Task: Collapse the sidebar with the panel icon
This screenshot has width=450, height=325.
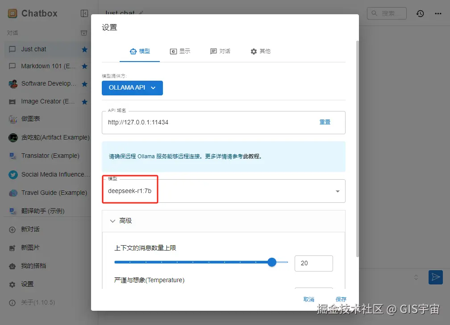Action: (84, 13)
